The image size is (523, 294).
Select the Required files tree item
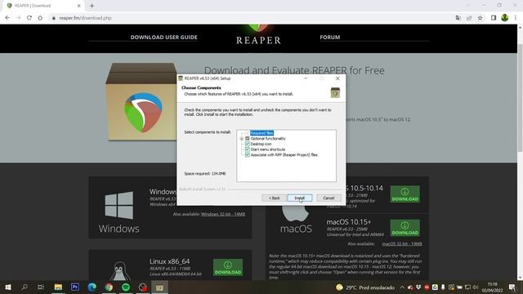pos(261,133)
